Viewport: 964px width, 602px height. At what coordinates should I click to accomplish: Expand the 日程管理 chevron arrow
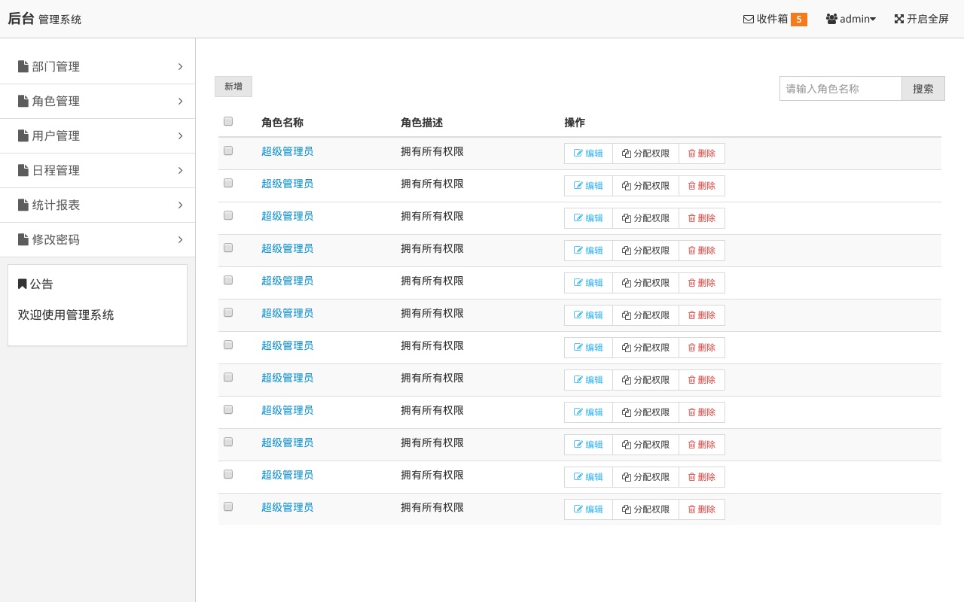181,170
